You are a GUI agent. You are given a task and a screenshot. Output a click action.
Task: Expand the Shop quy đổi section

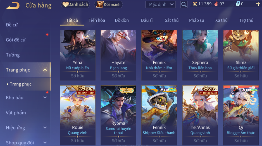tap(45, 143)
